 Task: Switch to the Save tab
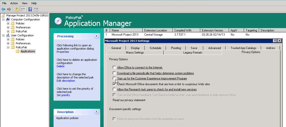[194, 48]
